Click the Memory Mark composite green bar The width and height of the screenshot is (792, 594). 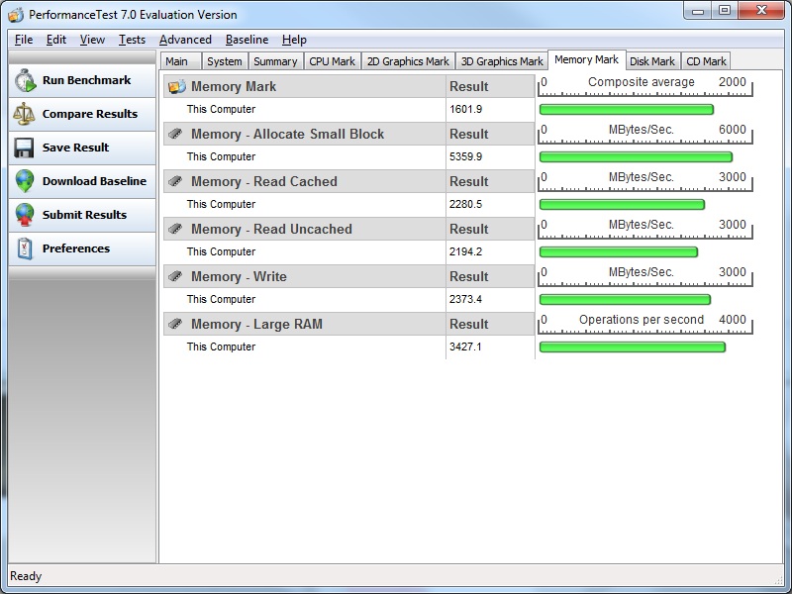(x=627, y=110)
